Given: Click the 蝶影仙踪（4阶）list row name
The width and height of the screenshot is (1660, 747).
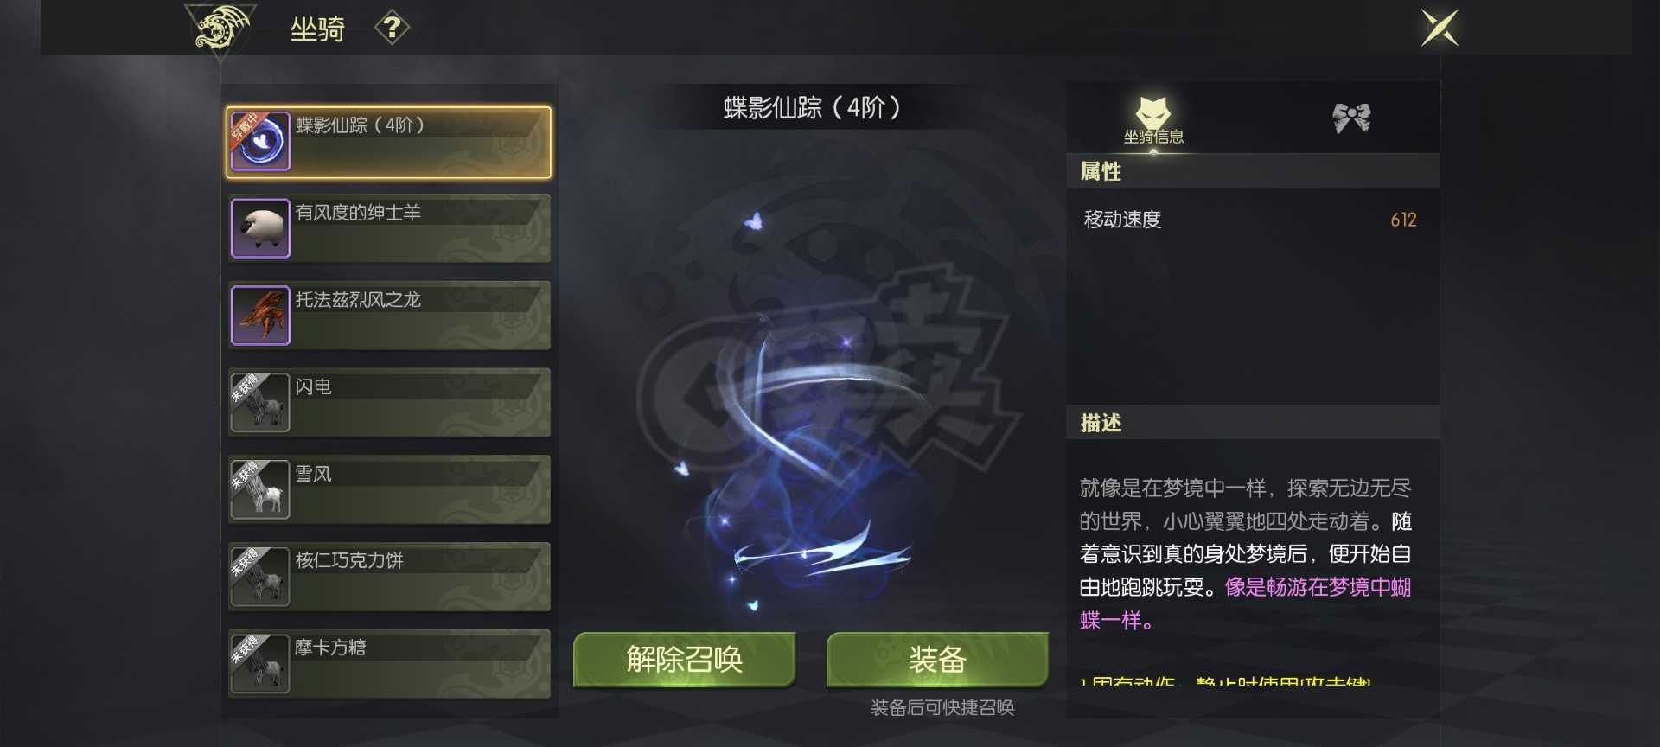Looking at the screenshot, I should [x=361, y=125].
